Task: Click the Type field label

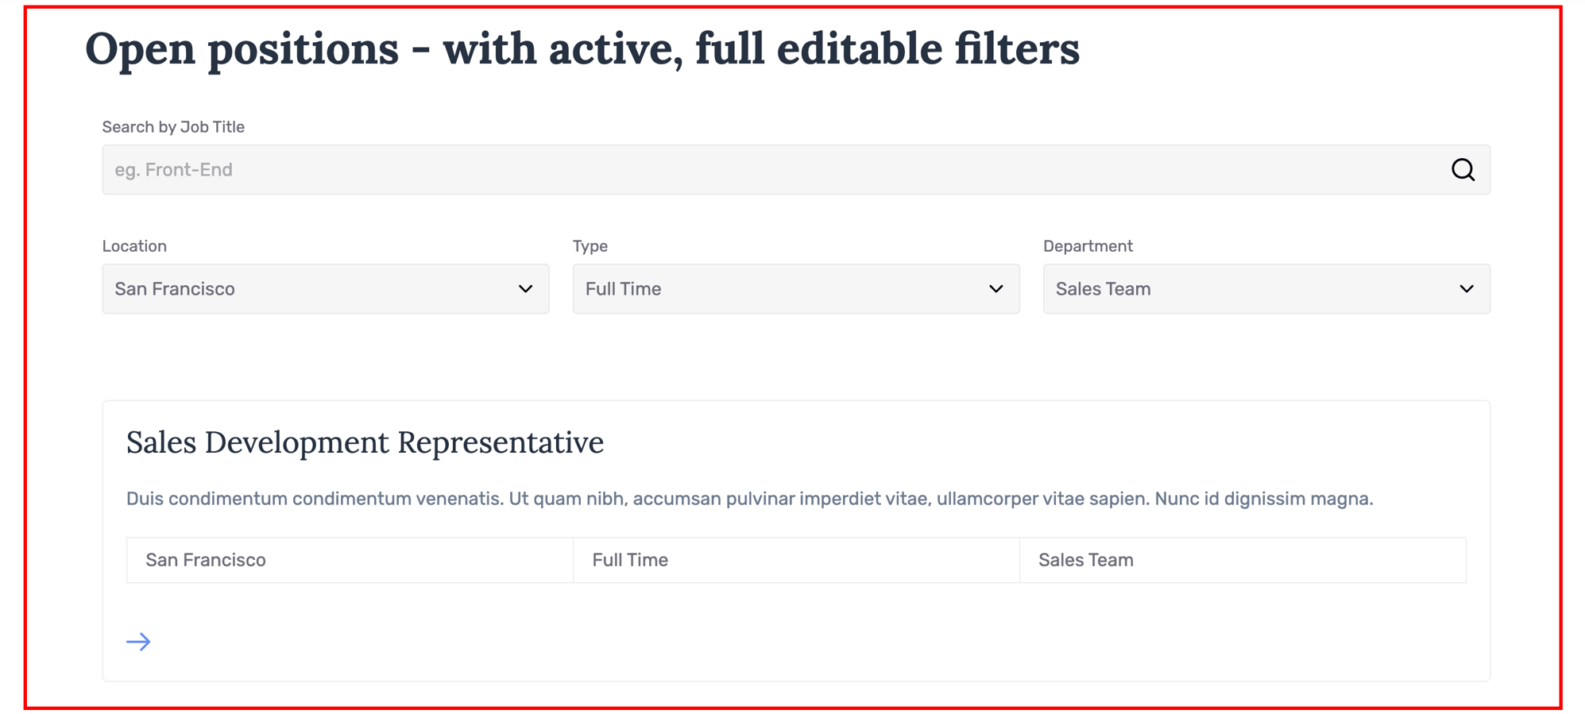Action: (x=590, y=246)
